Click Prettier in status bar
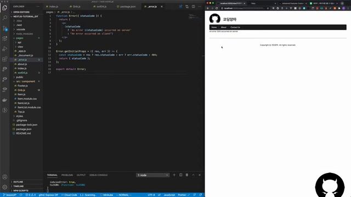The image size is (351, 197). 183,195
